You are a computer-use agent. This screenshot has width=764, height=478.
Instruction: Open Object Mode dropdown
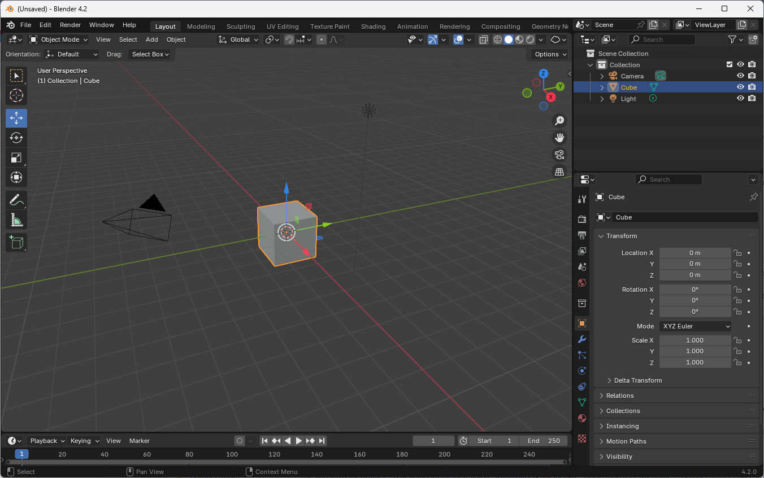pos(58,40)
